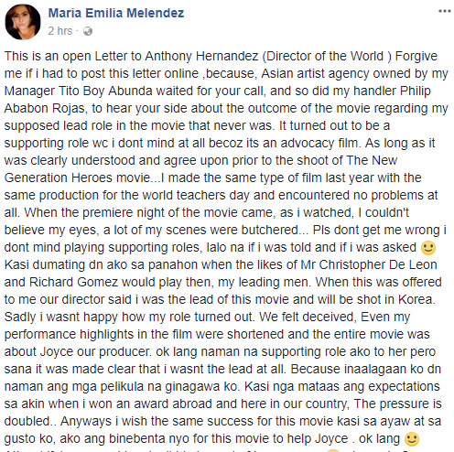The height and width of the screenshot is (452, 454).
Task: Click the globe public audience icon
Action: [x=88, y=31]
